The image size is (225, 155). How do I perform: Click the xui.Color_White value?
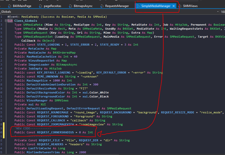click(96, 92)
